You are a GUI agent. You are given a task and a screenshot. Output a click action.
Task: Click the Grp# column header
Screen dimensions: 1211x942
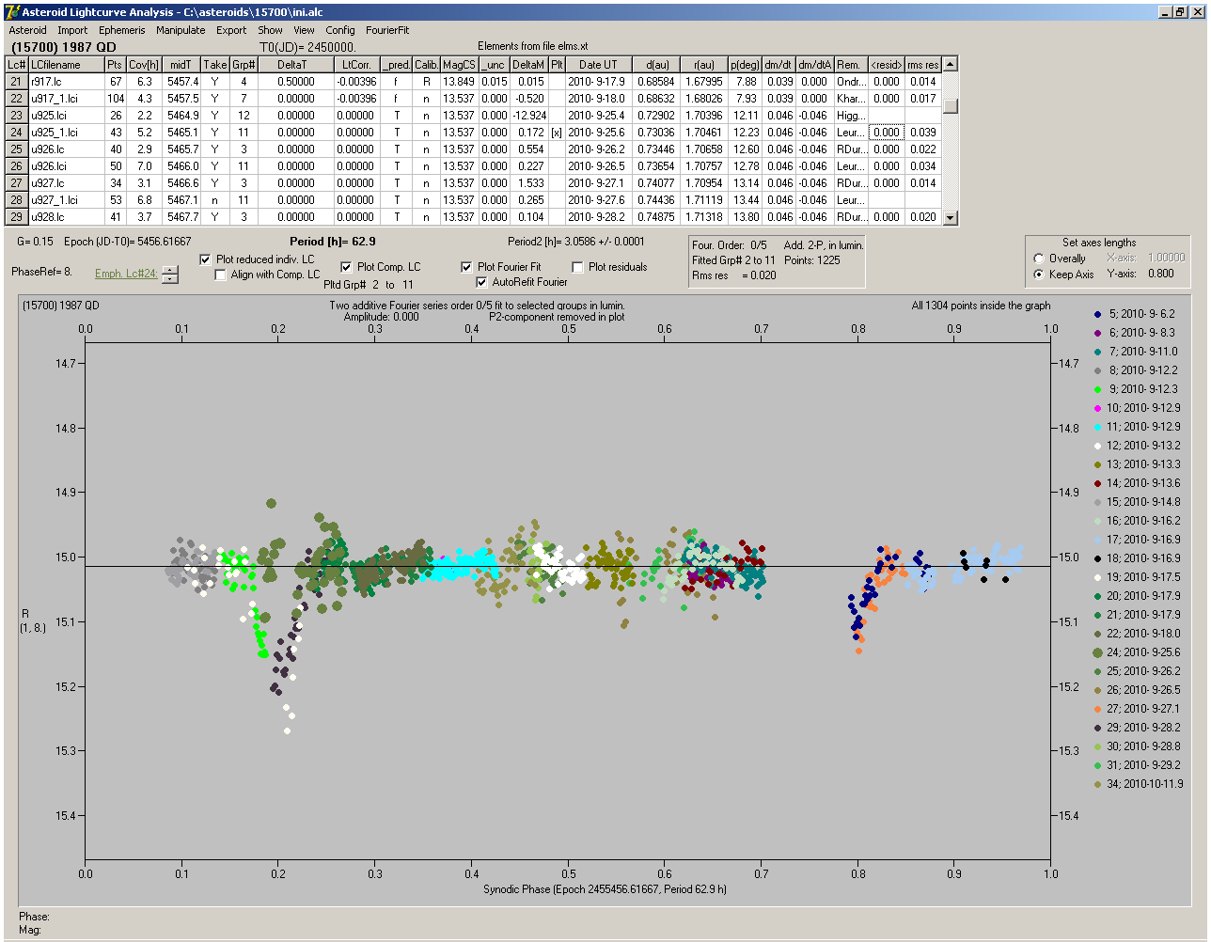[x=244, y=65]
